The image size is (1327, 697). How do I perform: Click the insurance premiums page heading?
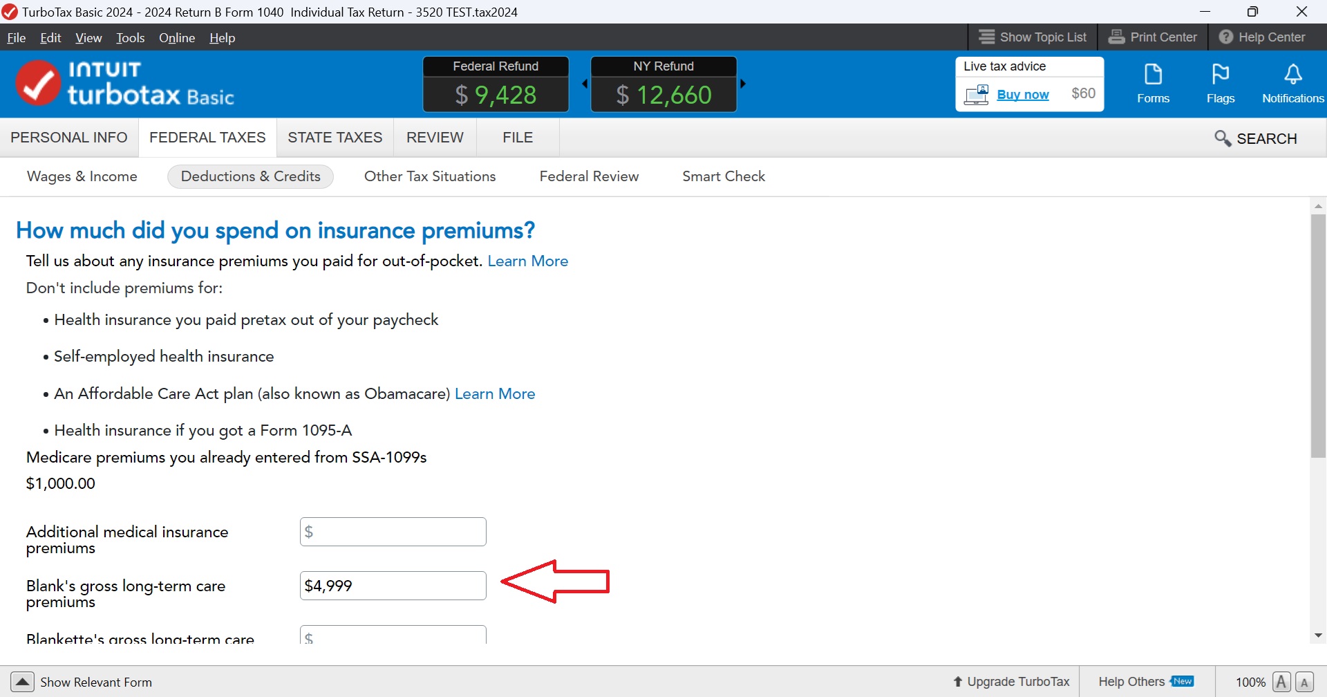[x=276, y=230]
